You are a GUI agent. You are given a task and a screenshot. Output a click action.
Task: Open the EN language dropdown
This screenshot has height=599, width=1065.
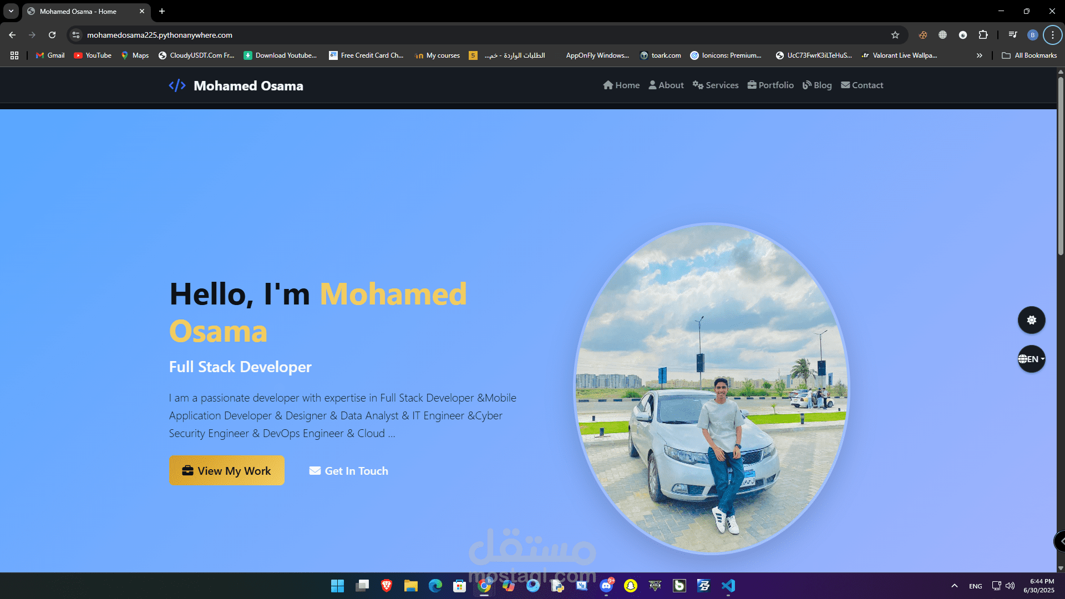point(1031,359)
